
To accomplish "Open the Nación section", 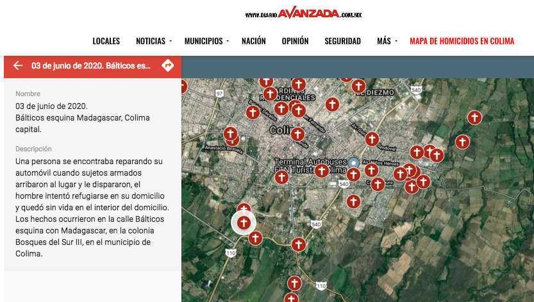I will [x=253, y=41].
